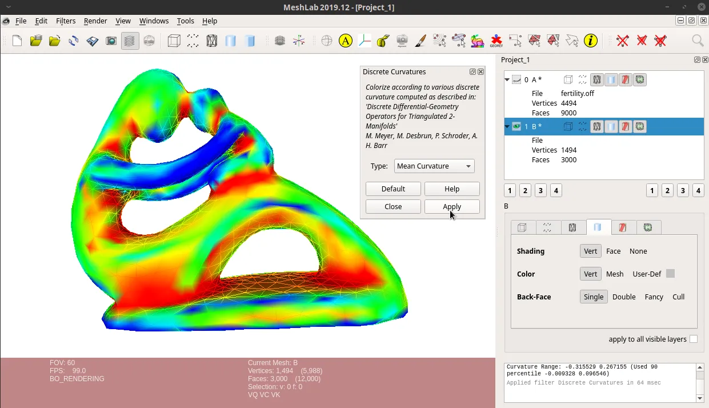
Task: Take a snapshot with the camera icon
Action: pyautogui.click(x=111, y=41)
